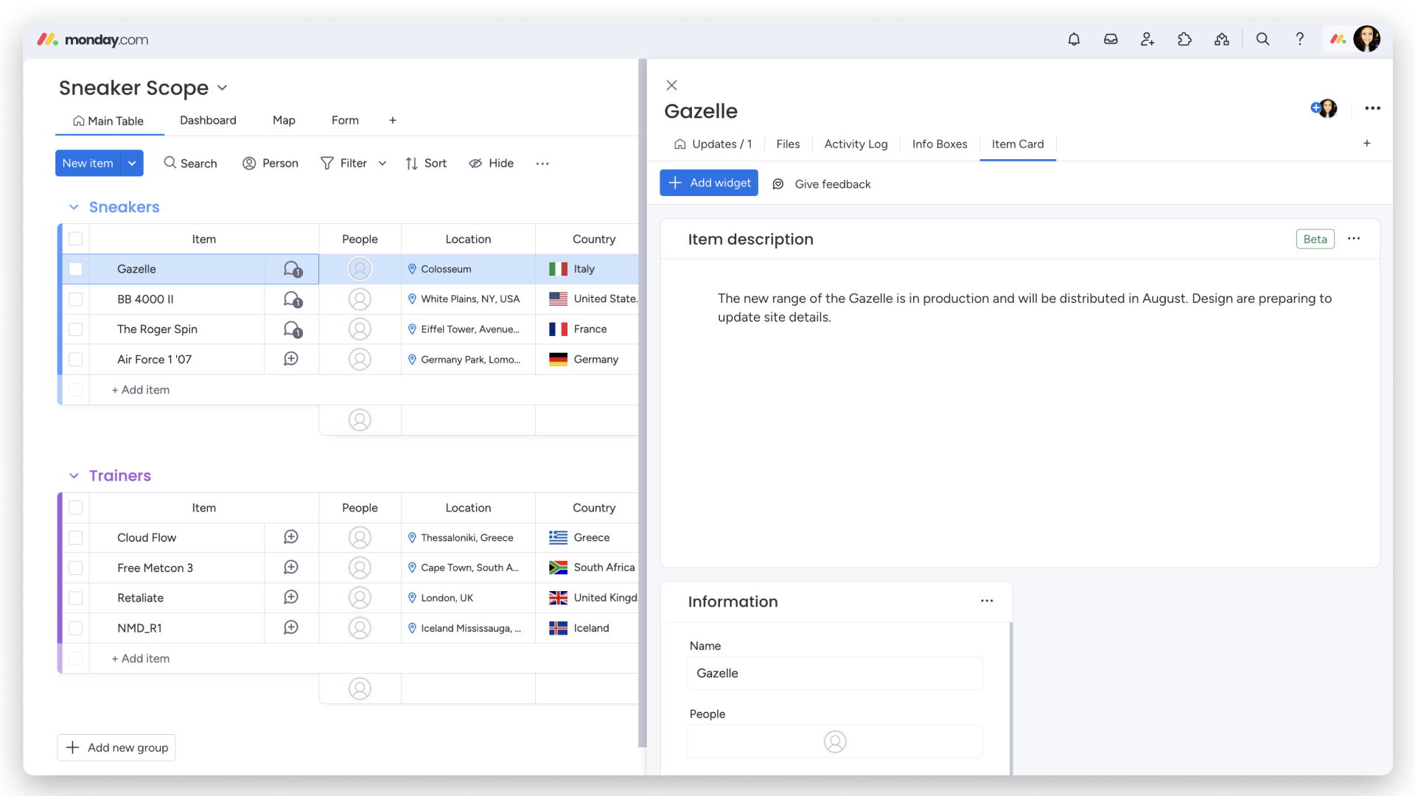Click the People field in Information

tap(835, 741)
